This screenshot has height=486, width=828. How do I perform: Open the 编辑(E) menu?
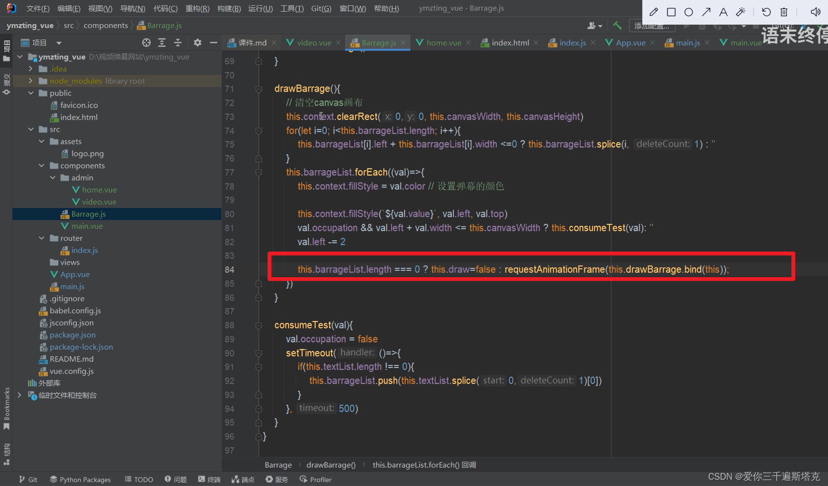pos(69,8)
